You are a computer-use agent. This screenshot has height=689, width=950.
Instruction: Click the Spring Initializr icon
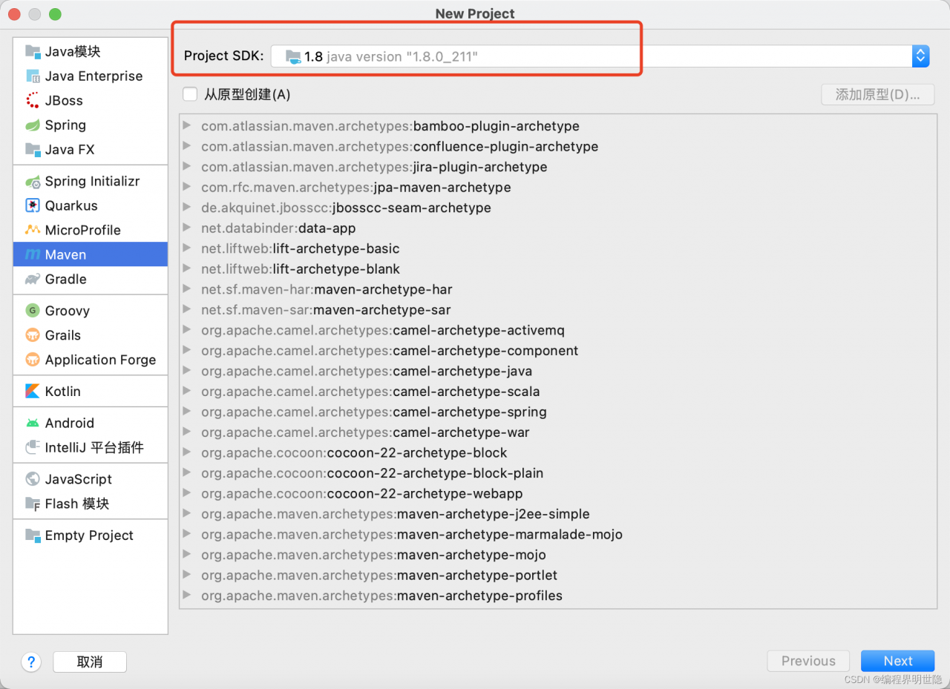point(33,181)
